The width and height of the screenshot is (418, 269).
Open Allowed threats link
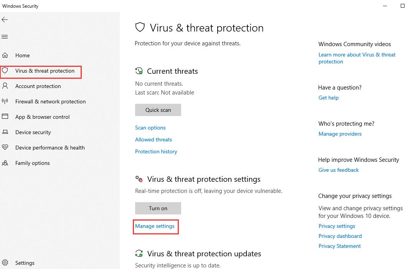[154, 139]
